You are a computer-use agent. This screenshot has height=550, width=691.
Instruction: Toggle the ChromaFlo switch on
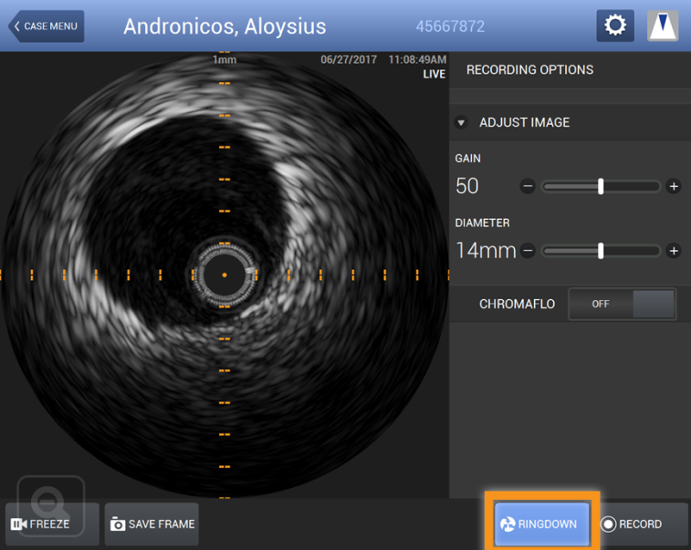623,304
